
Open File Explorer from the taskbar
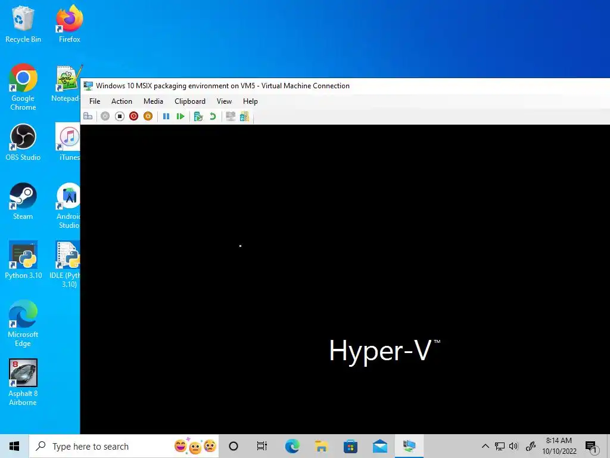tap(321, 446)
